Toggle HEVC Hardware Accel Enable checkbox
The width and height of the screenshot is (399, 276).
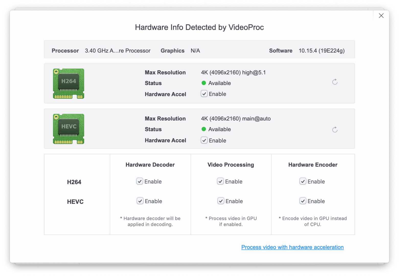coord(204,140)
